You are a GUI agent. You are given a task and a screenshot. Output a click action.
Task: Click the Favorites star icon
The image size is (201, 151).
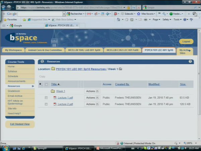tap(5, 19)
